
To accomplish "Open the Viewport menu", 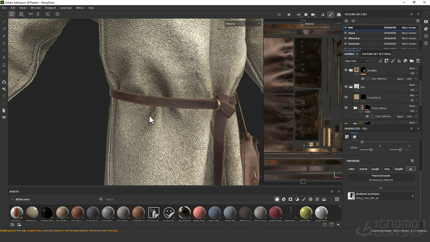I will (x=50, y=8).
